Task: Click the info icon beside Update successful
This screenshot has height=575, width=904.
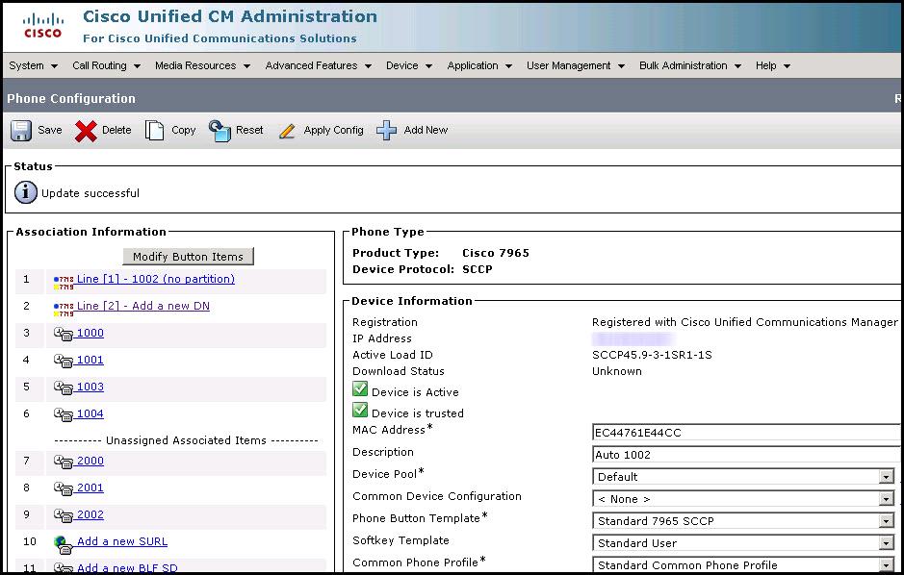Action: click(x=25, y=192)
